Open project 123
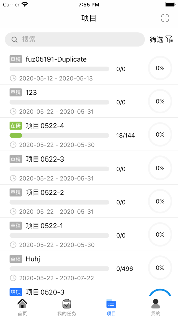The height and width of the screenshot is (317, 178). [89, 101]
